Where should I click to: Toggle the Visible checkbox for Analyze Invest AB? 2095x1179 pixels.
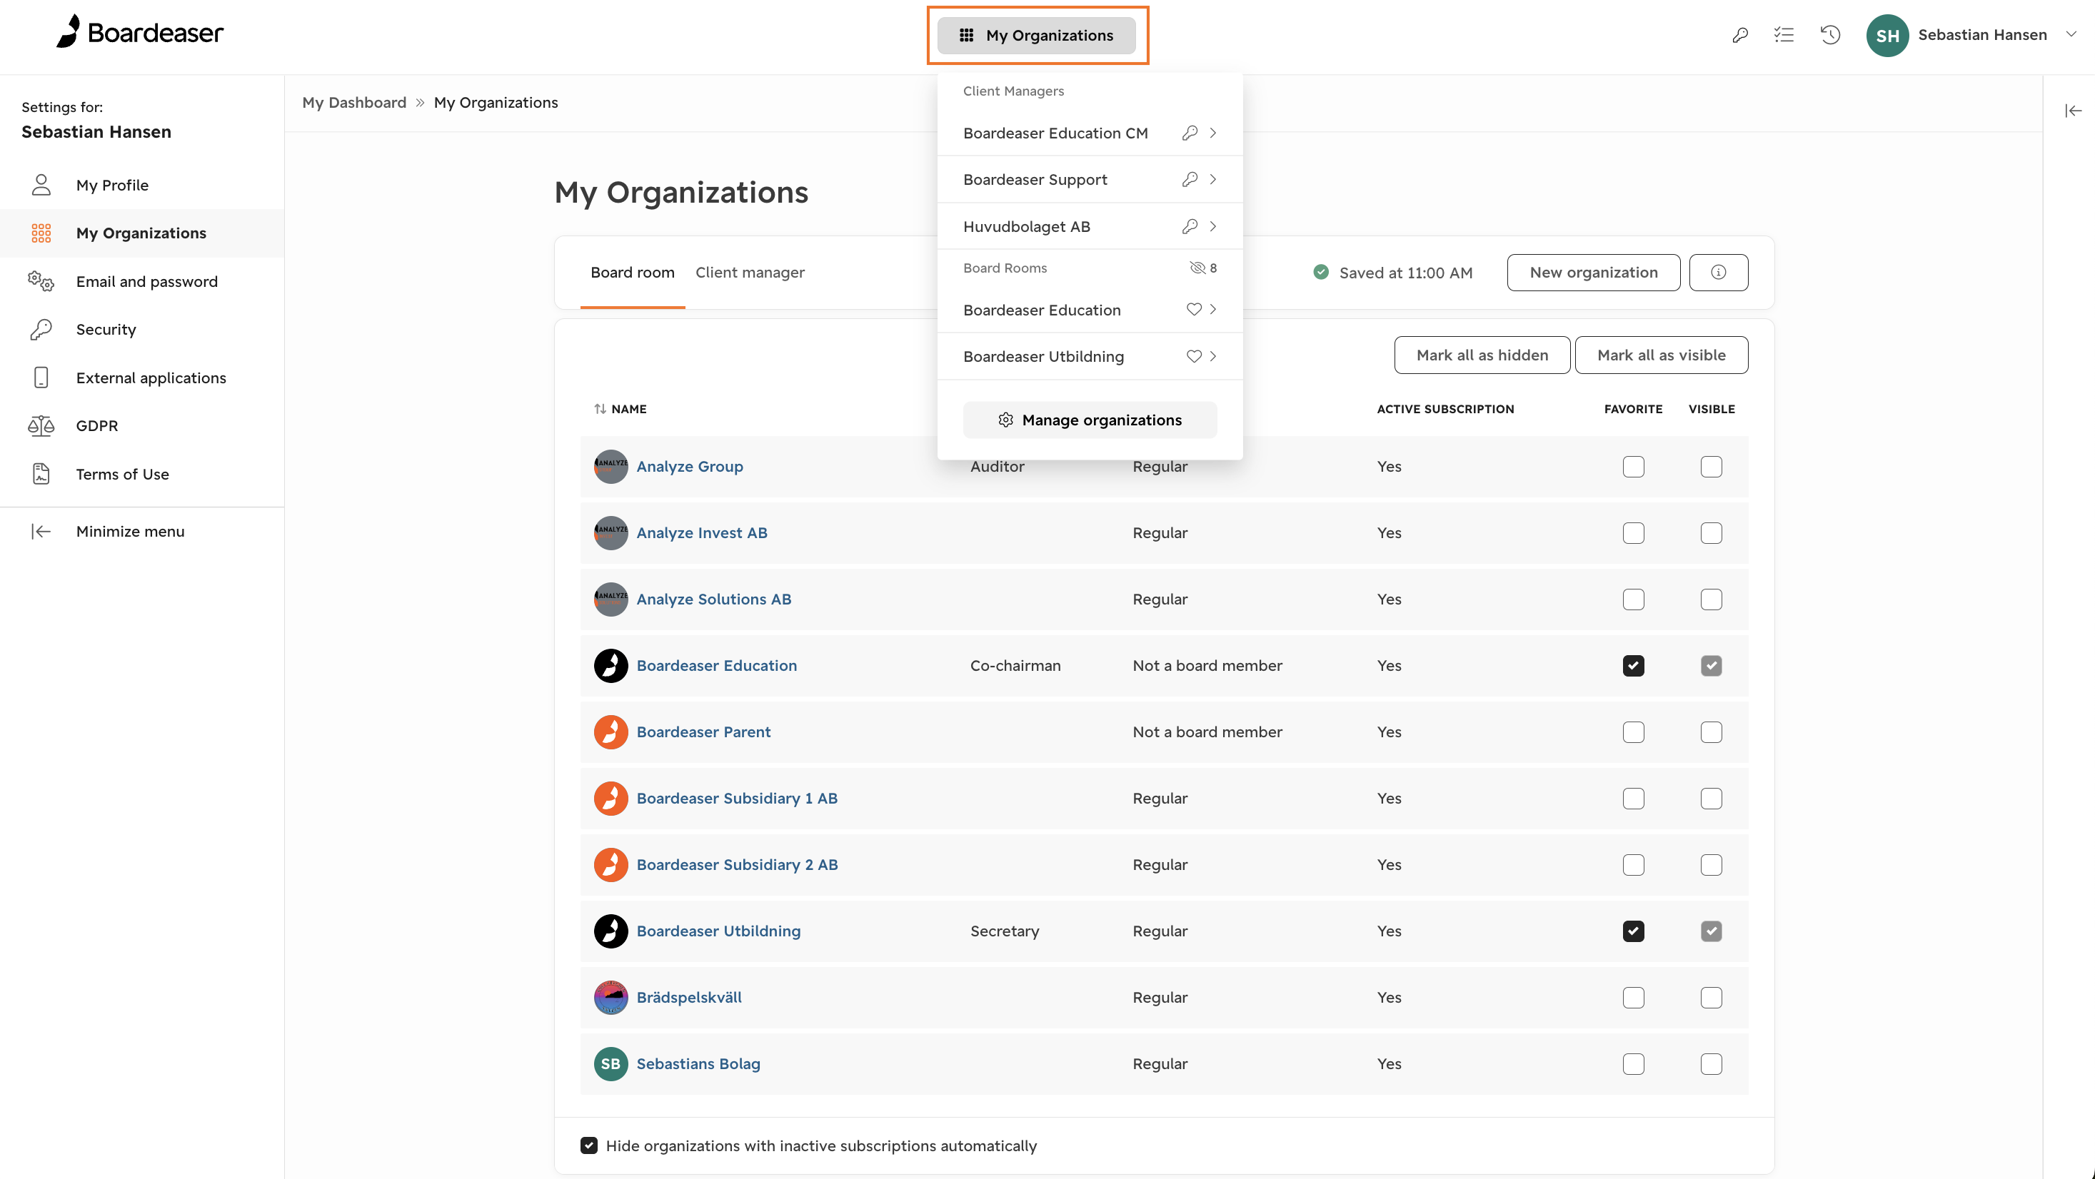[x=1711, y=533]
